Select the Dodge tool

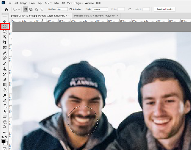[5, 95]
